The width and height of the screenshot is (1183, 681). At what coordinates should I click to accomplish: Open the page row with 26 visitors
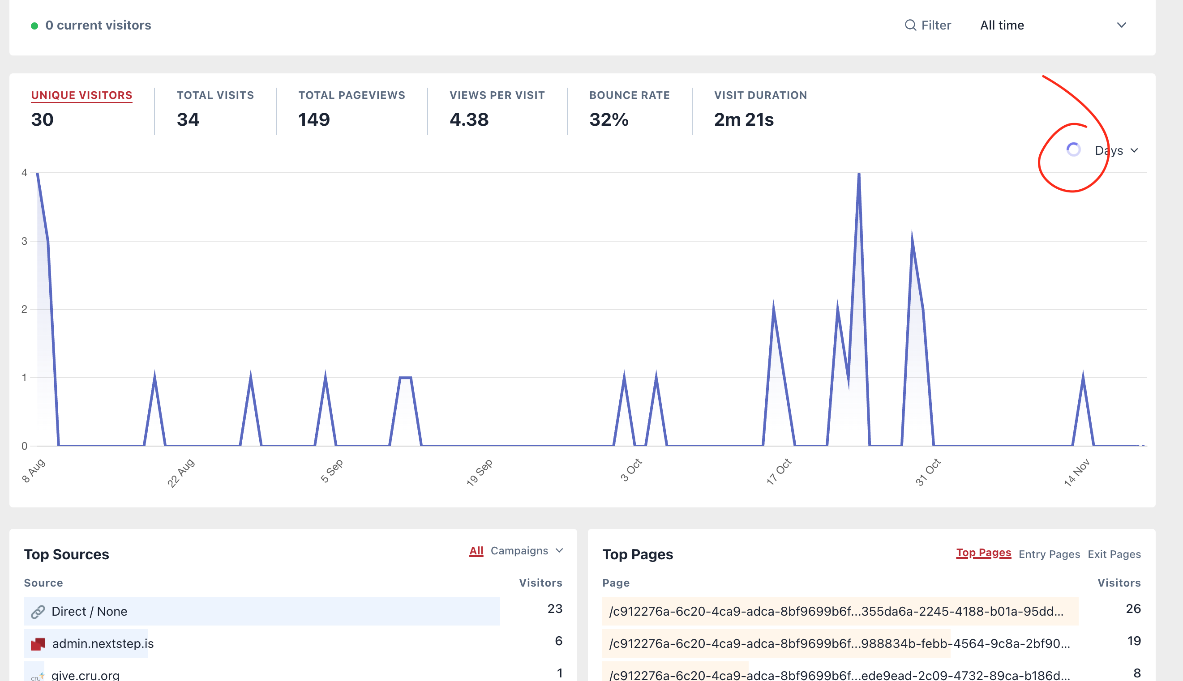[871, 611]
